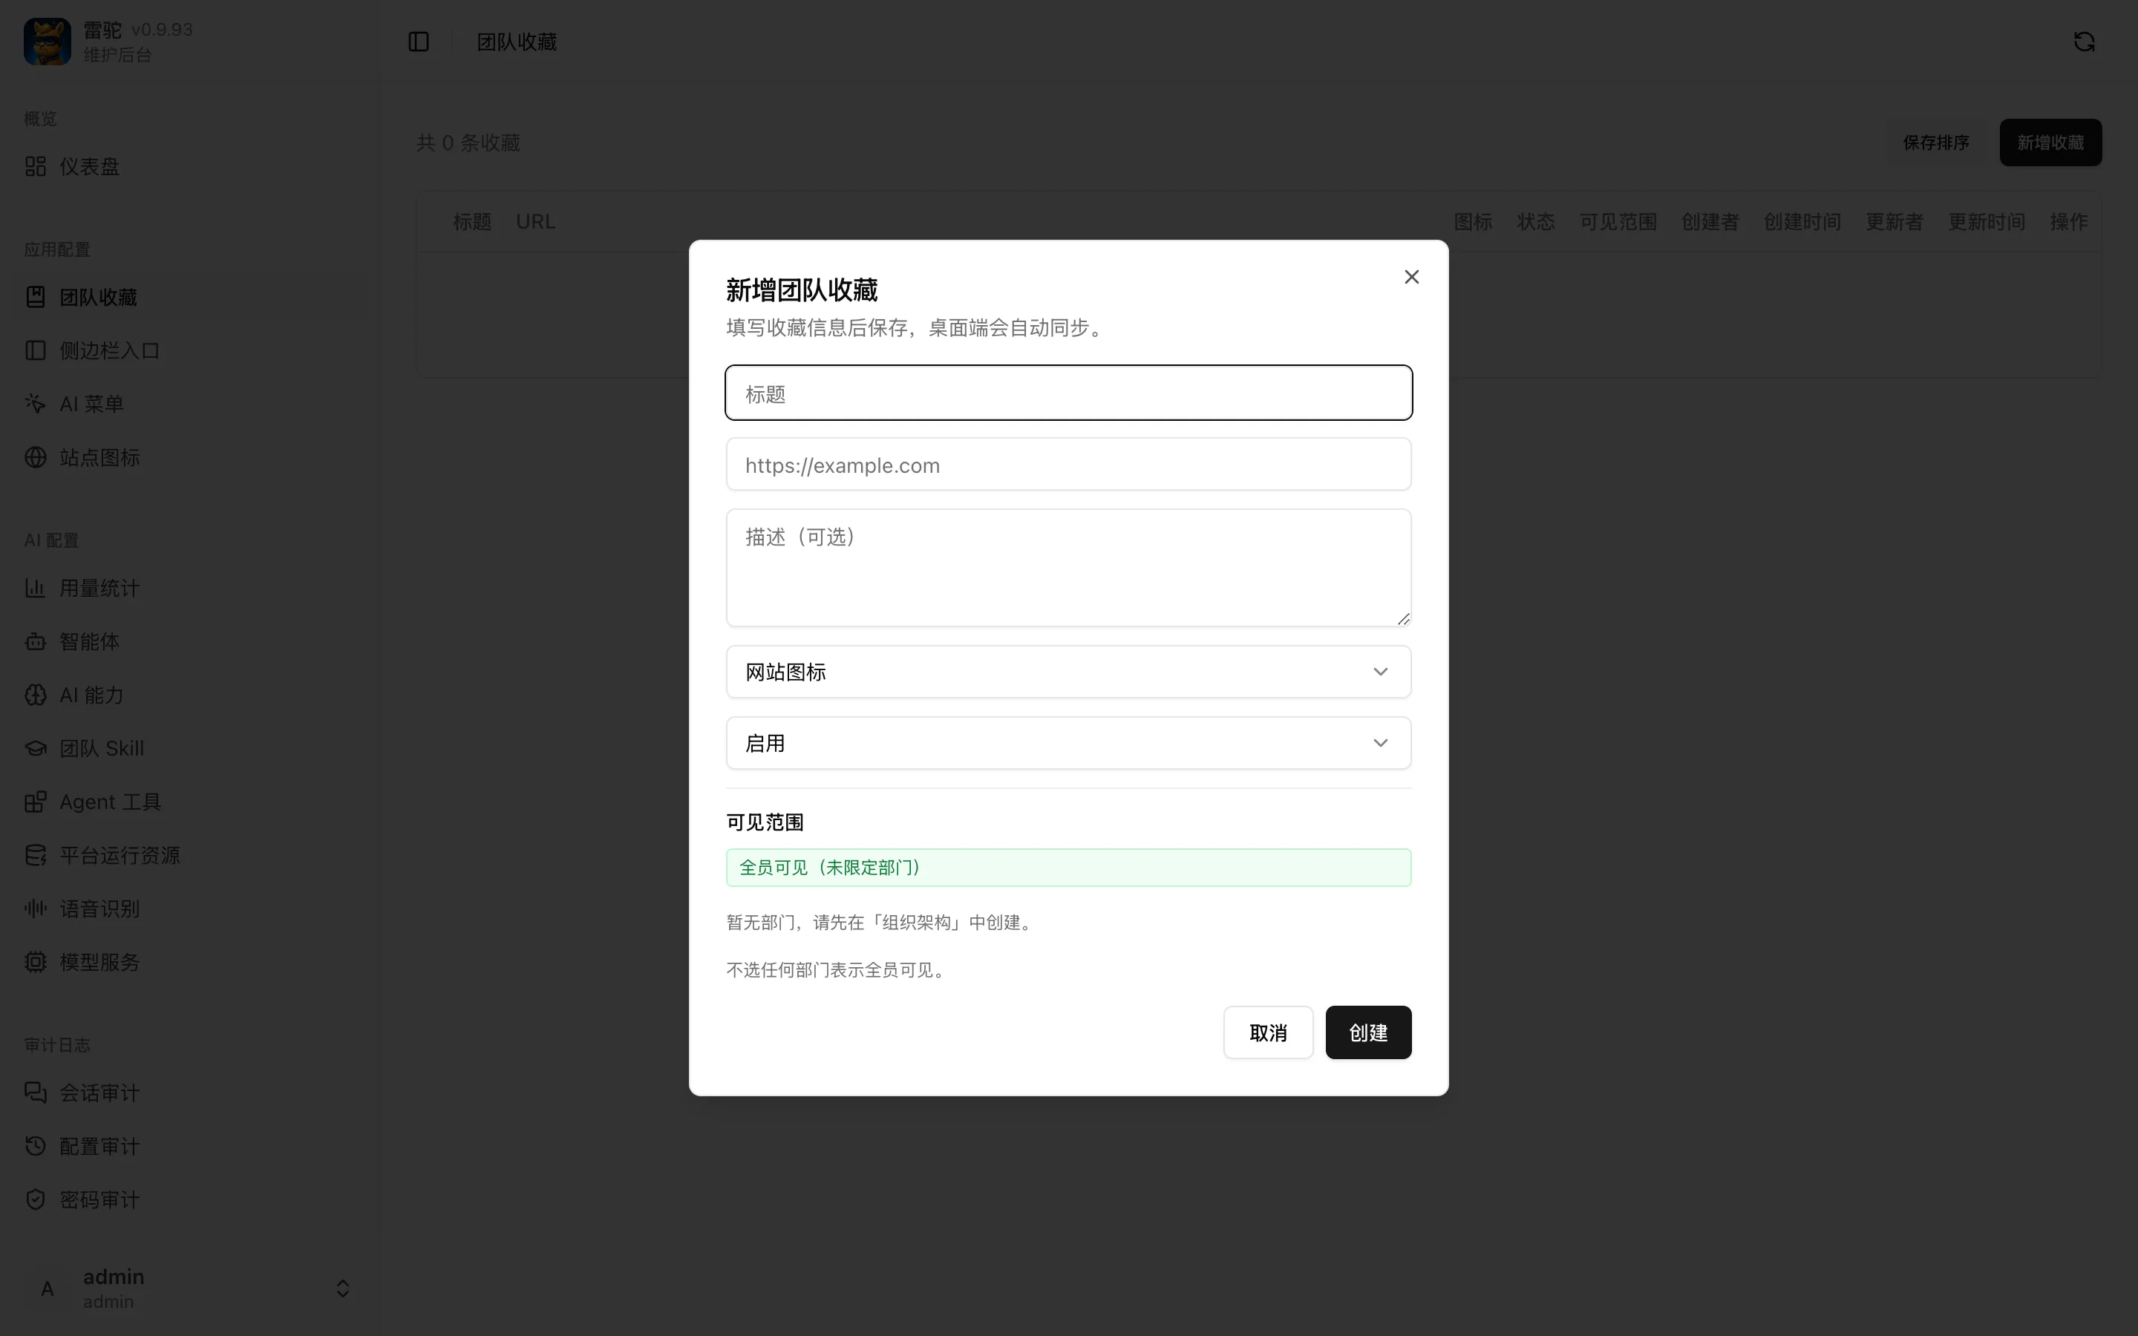This screenshot has width=2138, height=1336.
Task: Click the 暂无部门 hint text
Action: pos(881,923)
